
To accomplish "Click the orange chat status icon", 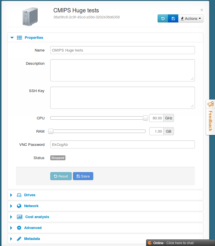I will click(150, 243).
